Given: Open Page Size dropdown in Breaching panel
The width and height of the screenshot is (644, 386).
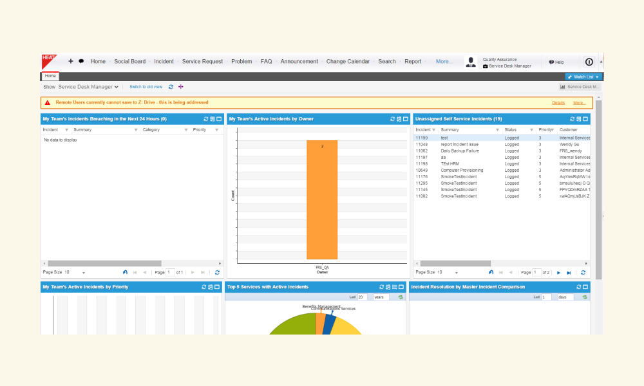Looking at the screenshot, I should click(83, 273).
